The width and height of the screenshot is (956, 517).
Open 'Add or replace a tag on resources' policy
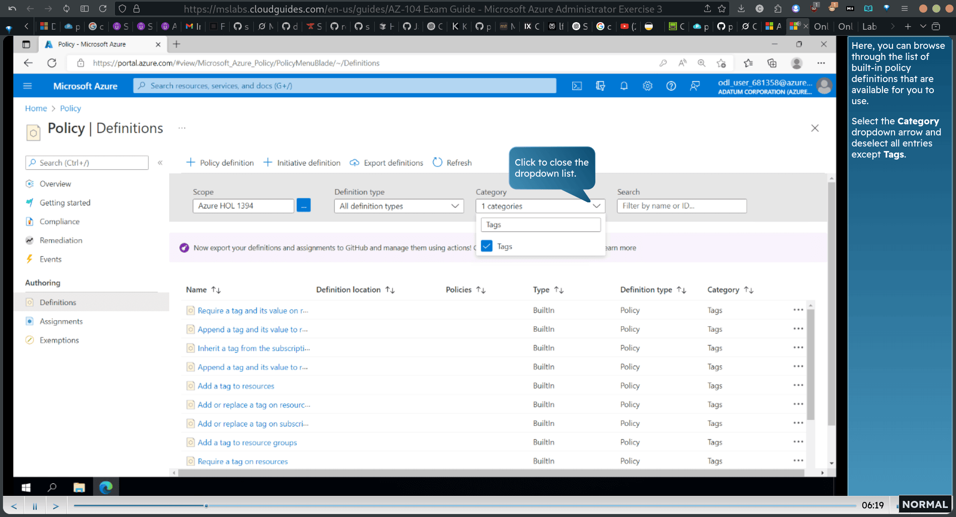[x=253, y=405]
